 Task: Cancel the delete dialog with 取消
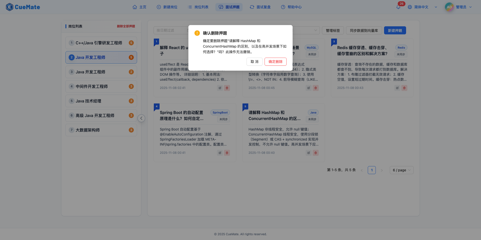[254, 62]
